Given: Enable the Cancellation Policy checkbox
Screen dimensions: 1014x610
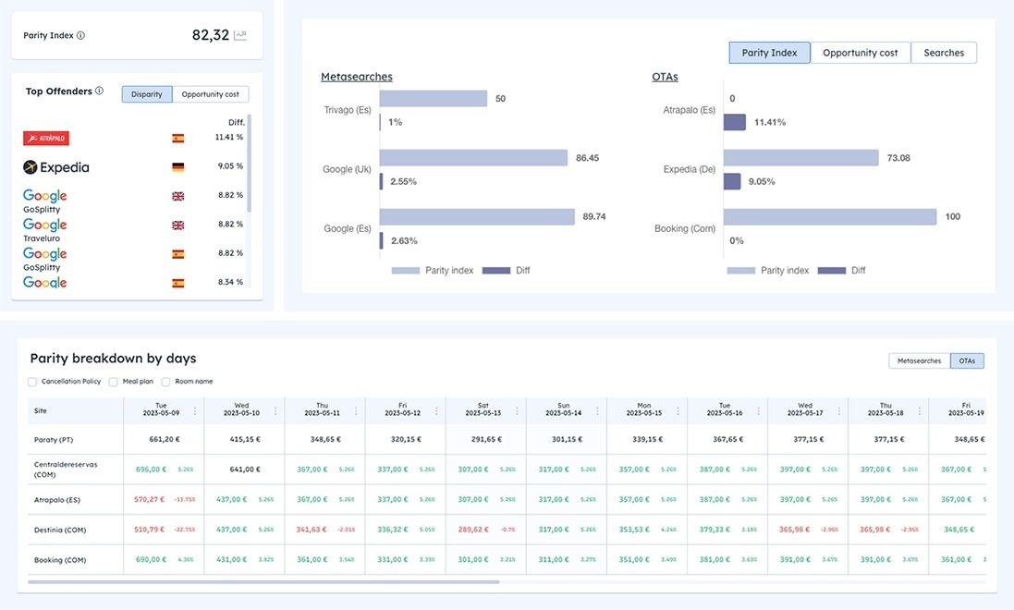Looking at the screenshot, I should click(x=32, y=382).
